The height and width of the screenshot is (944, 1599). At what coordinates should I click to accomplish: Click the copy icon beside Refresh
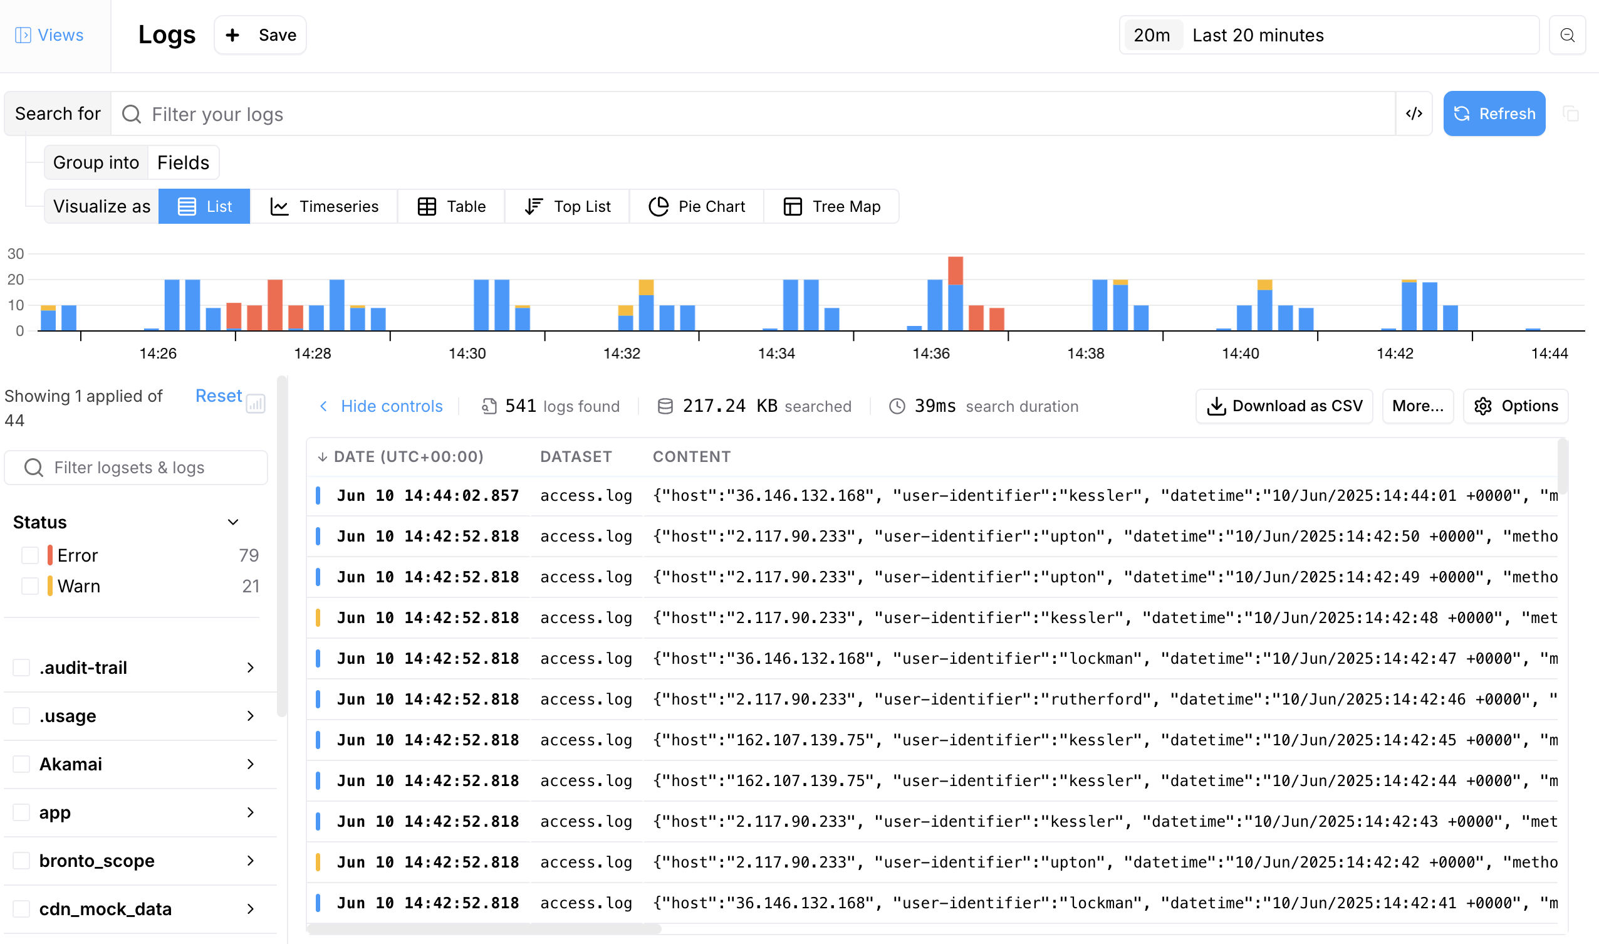coord(1570,114)
